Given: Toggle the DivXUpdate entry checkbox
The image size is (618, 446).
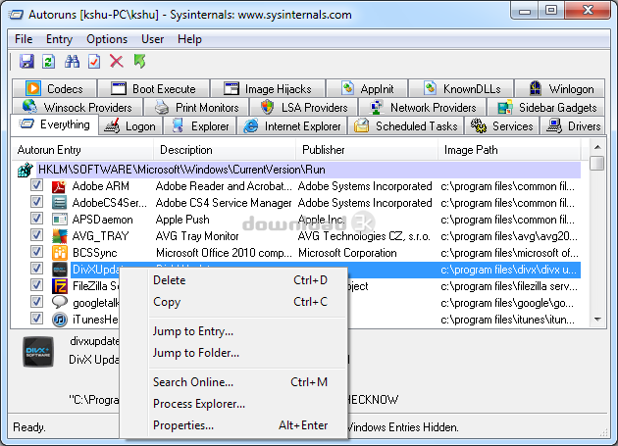Looking at the screenshot, I should (36, 269).
